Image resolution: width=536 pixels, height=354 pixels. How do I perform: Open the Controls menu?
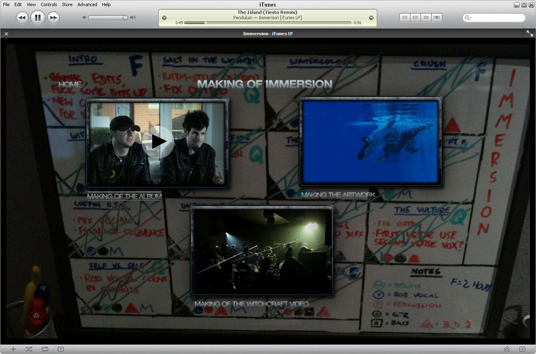(49, 4)
